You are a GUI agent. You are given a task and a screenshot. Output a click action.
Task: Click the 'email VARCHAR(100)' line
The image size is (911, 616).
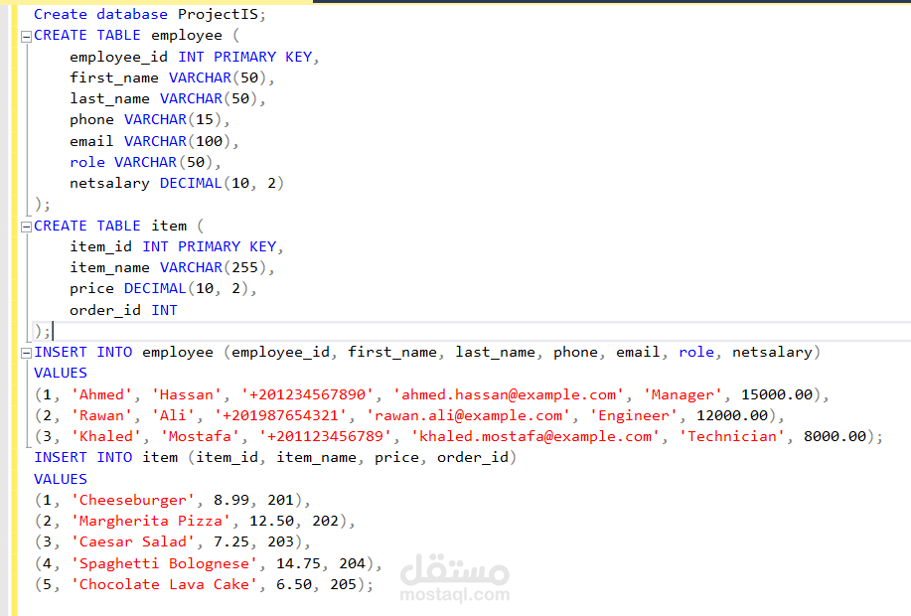tap(154, 141)
